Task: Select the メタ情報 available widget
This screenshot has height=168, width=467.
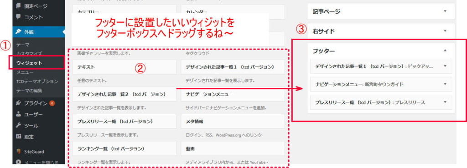Action: coord(233,122)
